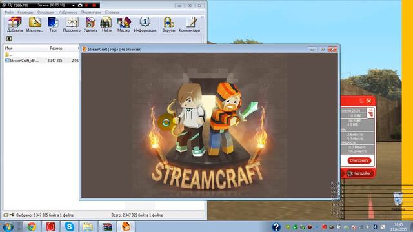Click the Вирусы (Virus scan) toolbar icon

168,24
